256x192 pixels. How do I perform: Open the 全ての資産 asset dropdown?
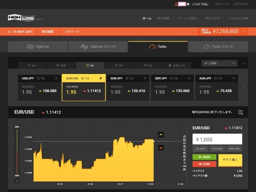tap(219, 63)
